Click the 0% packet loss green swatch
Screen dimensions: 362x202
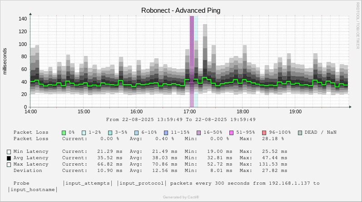point(64,133)
